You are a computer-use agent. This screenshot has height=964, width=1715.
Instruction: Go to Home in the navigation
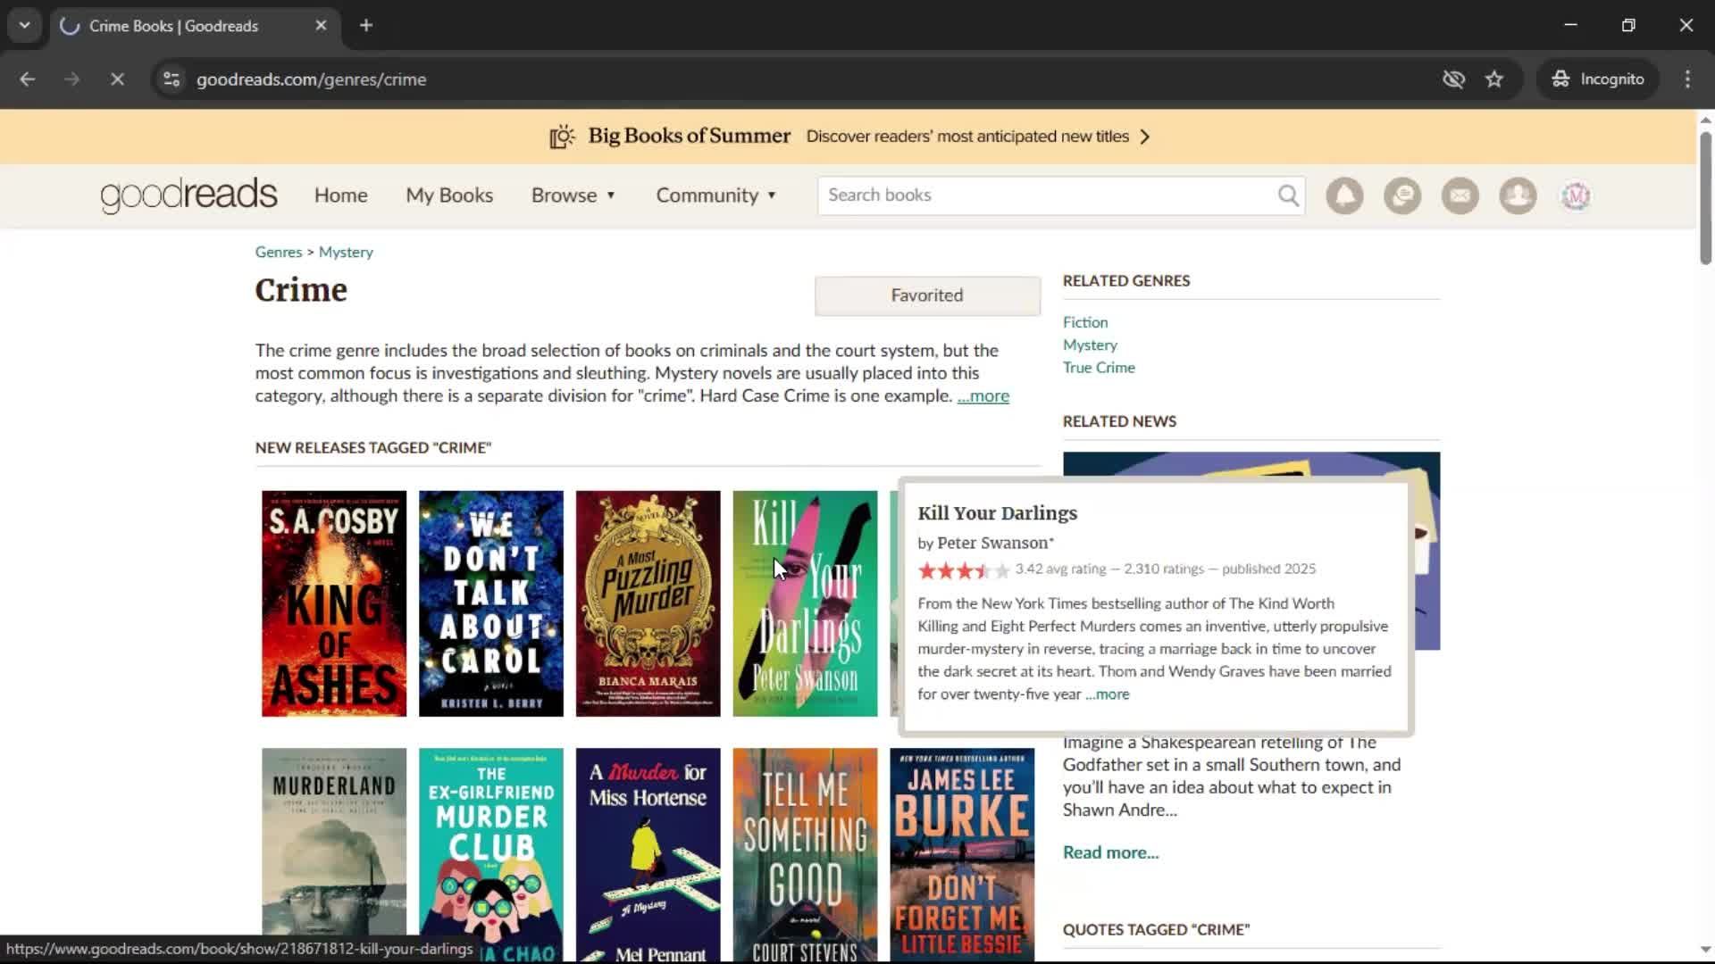click(x=340, y=195)
